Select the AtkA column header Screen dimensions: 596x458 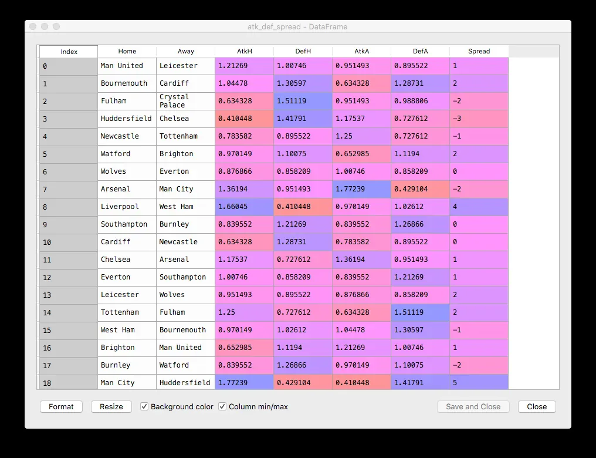pyautogui.click(x=362, y=51)
